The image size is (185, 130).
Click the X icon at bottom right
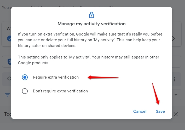176,114
